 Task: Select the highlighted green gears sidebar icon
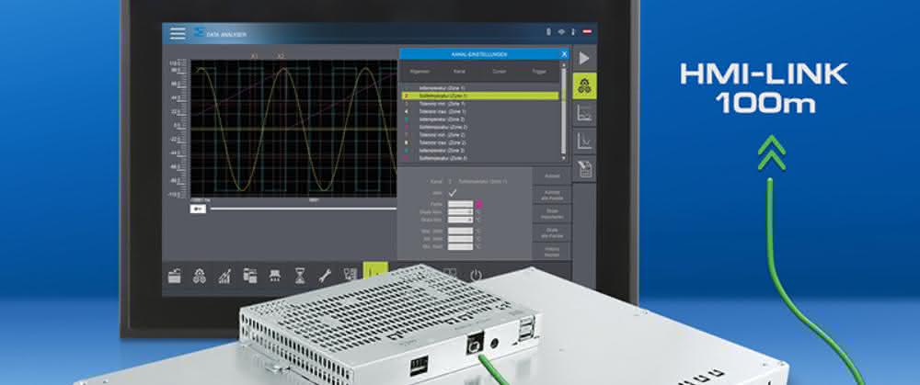click(x=584, y=86)
